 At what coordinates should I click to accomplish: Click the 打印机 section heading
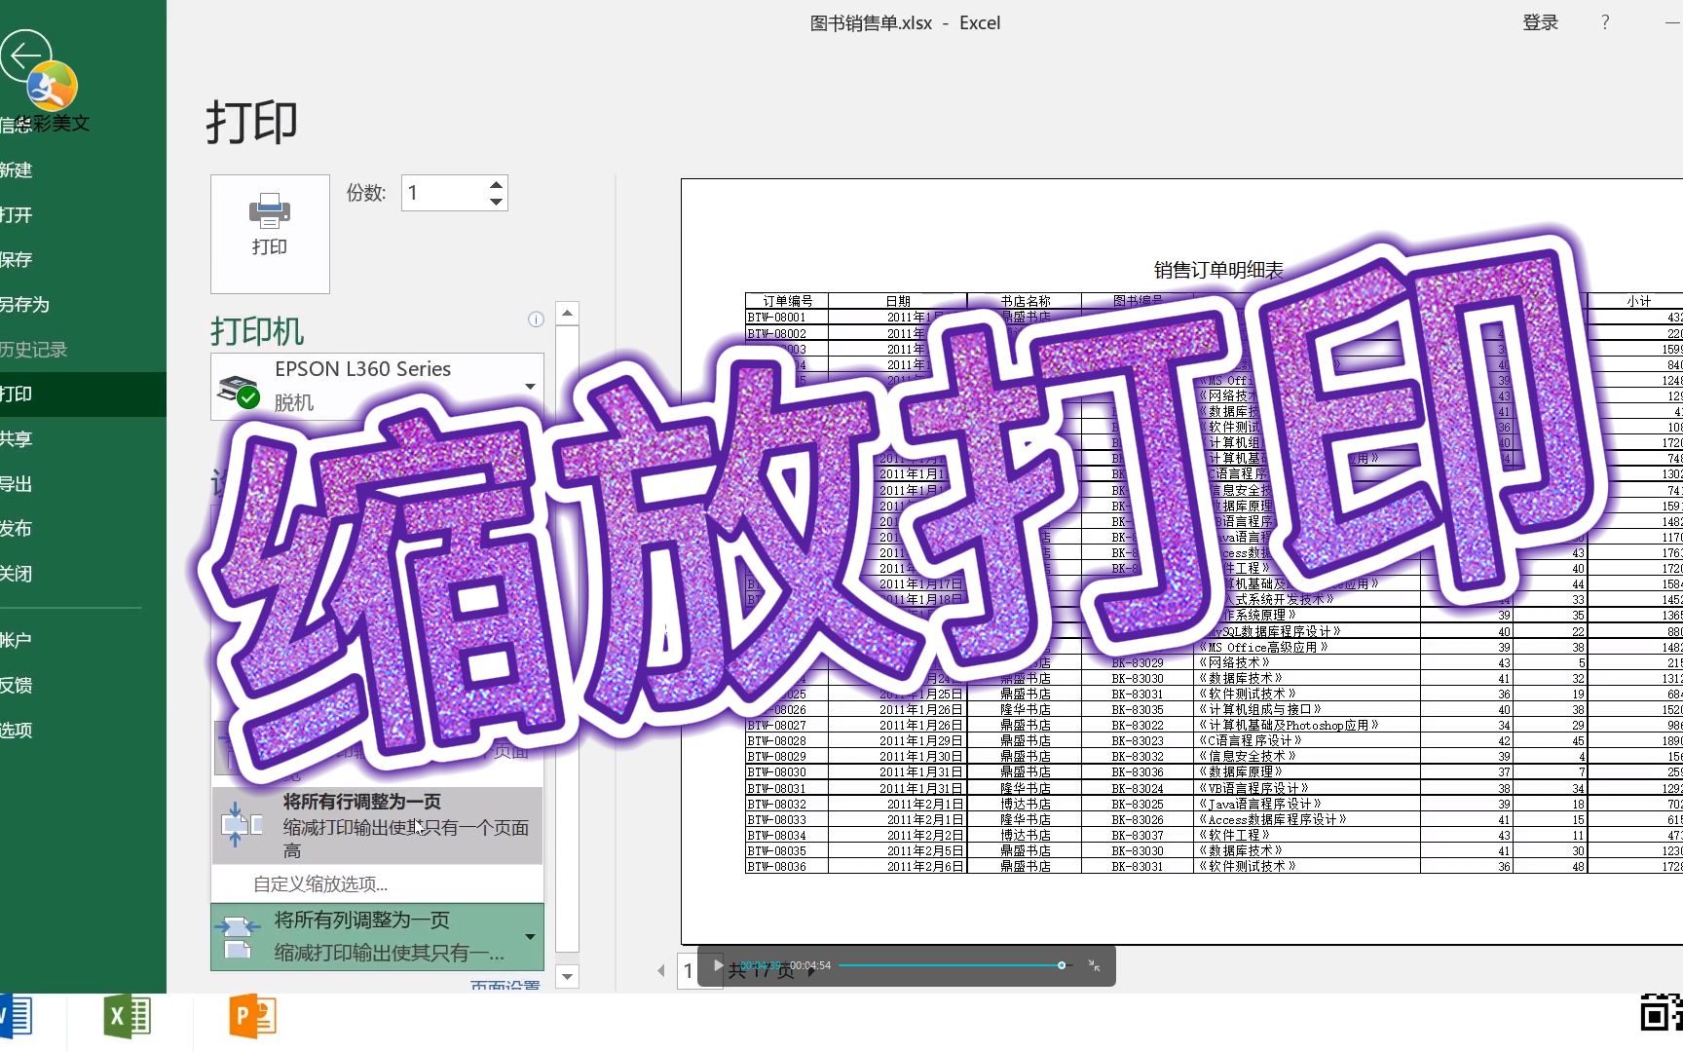pos(257,331)
